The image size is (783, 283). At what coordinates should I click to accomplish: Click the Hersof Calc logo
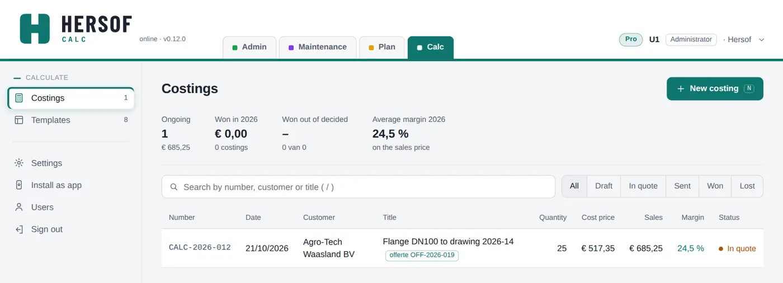76,29
